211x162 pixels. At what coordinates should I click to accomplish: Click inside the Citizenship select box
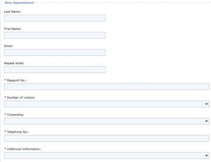point(104,121)
